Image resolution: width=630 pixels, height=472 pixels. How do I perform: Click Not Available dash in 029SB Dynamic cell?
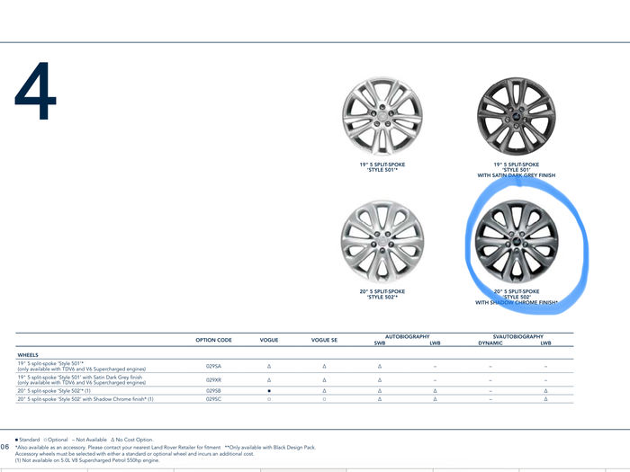(490, 390)
